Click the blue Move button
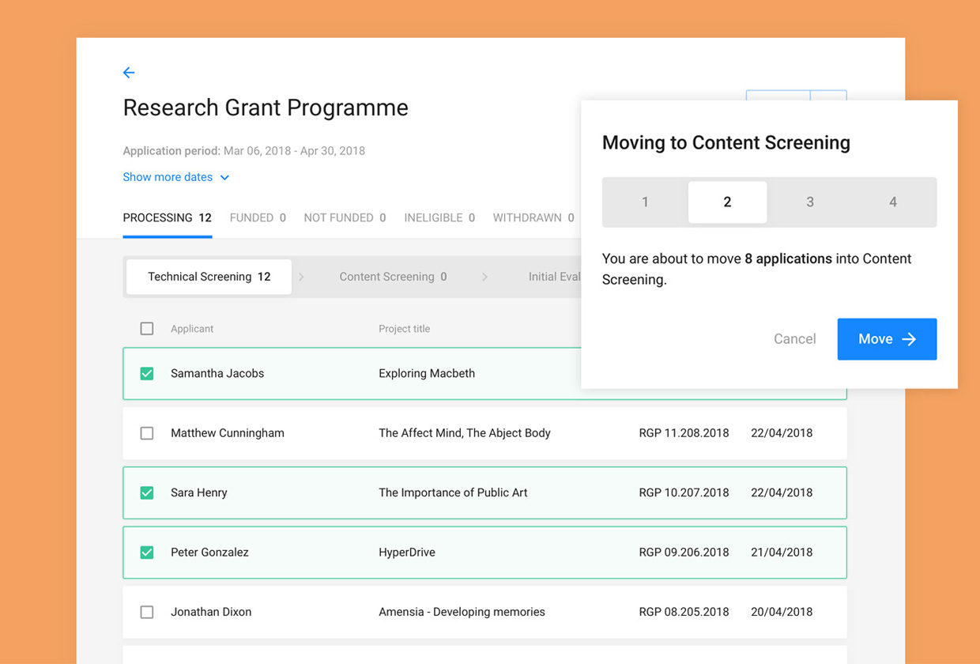980x664 pixels. (x=887, y=339)
